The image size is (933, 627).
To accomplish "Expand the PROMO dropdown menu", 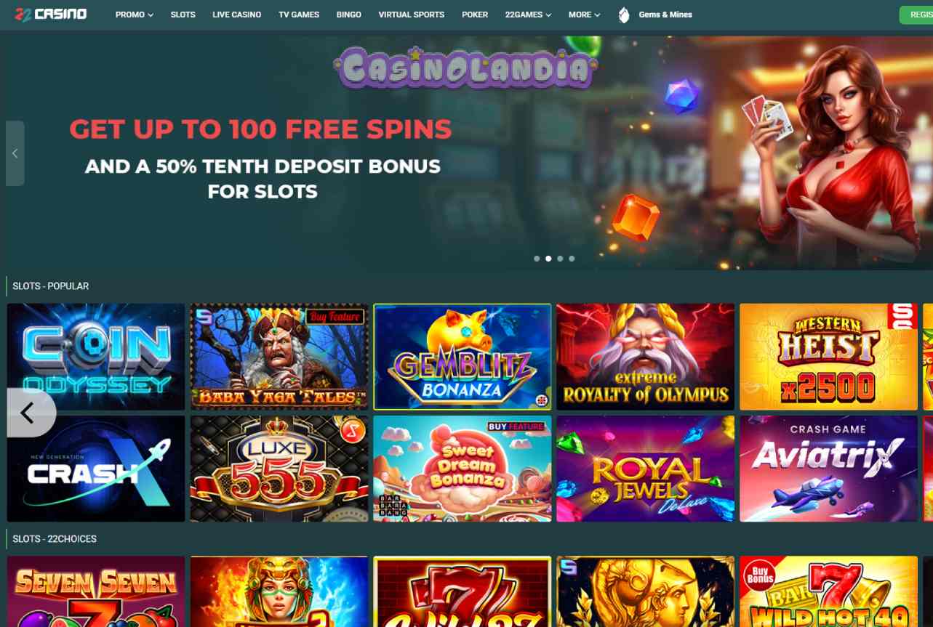I will [x=134, y=15].
